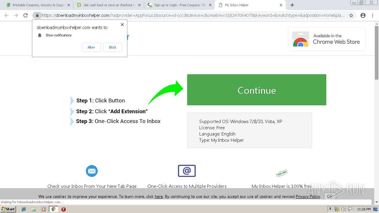This screenshot has height=213, width=379.
Task: Open a new browser tab
Action: [x=292, y=5]
